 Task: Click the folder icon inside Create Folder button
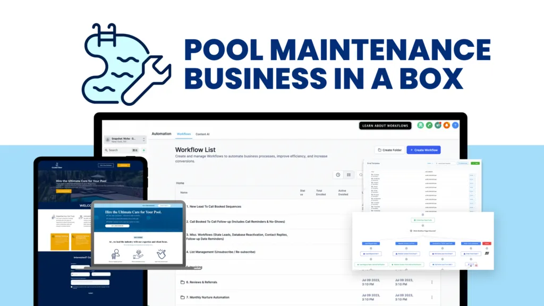[x=379, y=150]
